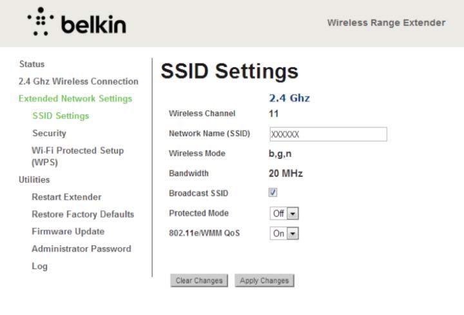Click Restart Extender link
The height and width of the screenshot is (315, 464).
pos(66,197)
